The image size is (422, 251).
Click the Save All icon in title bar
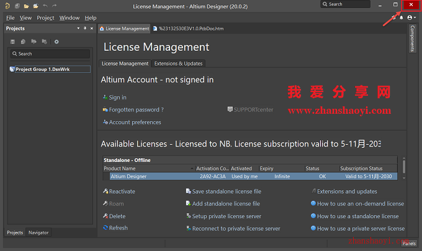[17, 6]
